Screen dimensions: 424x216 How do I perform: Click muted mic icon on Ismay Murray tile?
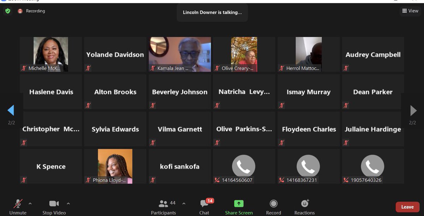(x=282, y=105)
